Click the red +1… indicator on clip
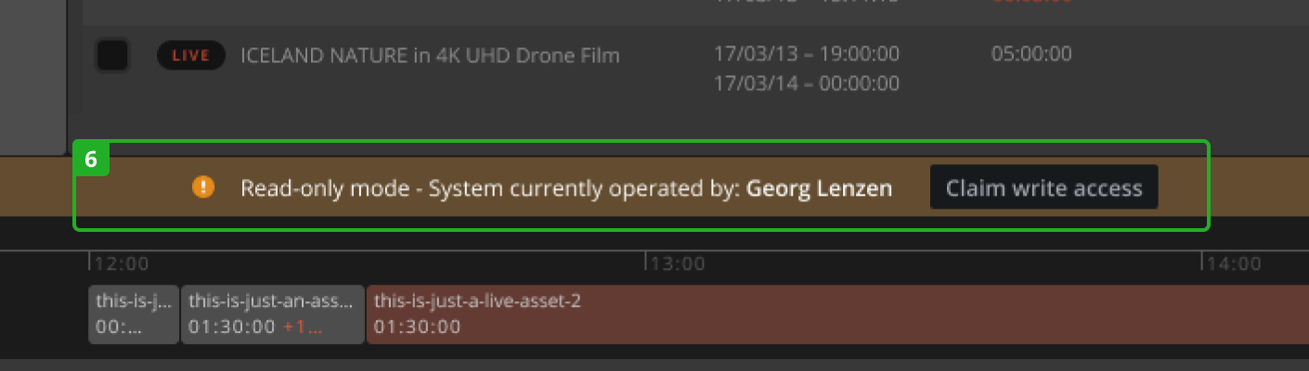 click(303, 327)
